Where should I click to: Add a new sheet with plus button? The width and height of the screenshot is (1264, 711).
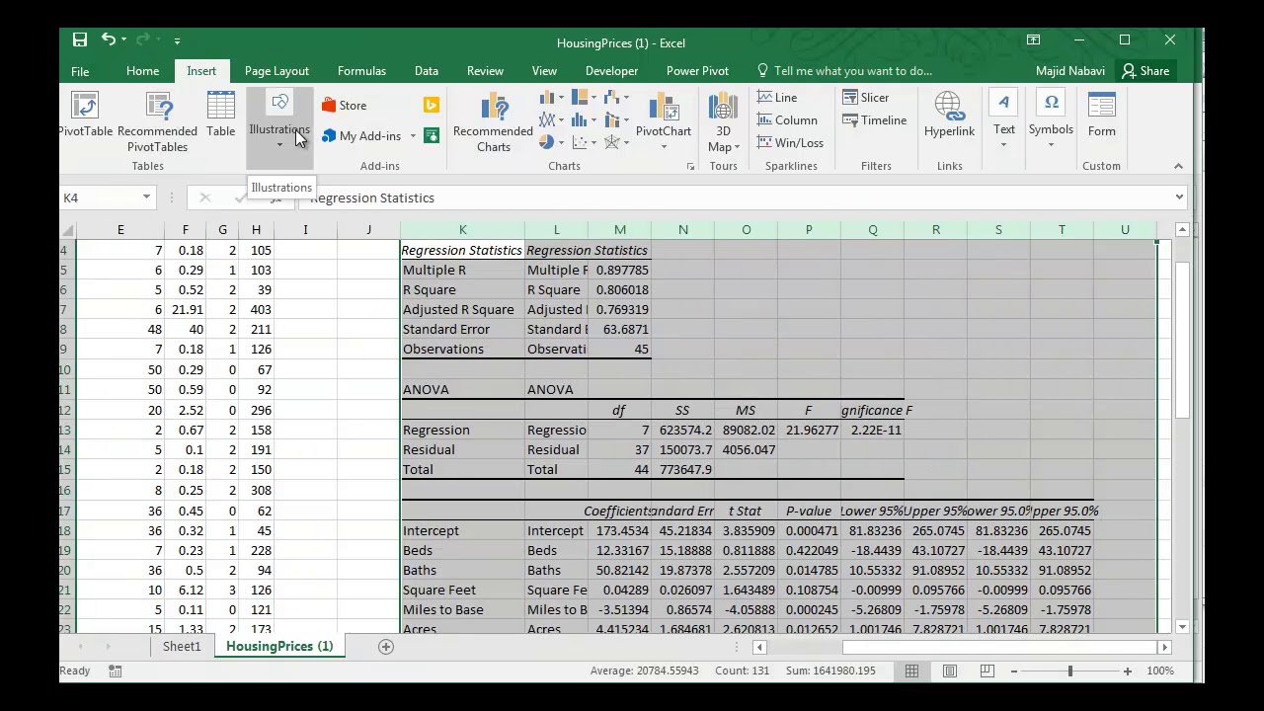(x=386, y=647)
